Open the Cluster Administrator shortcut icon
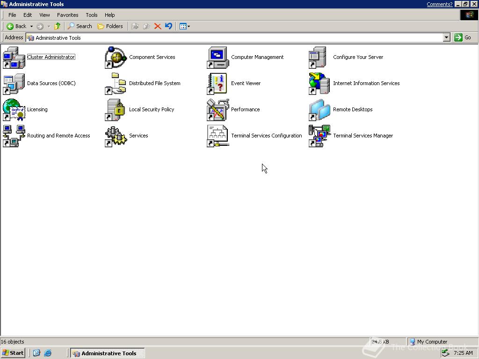This screenshot has height=359, width=479. (x=14, y=57)
